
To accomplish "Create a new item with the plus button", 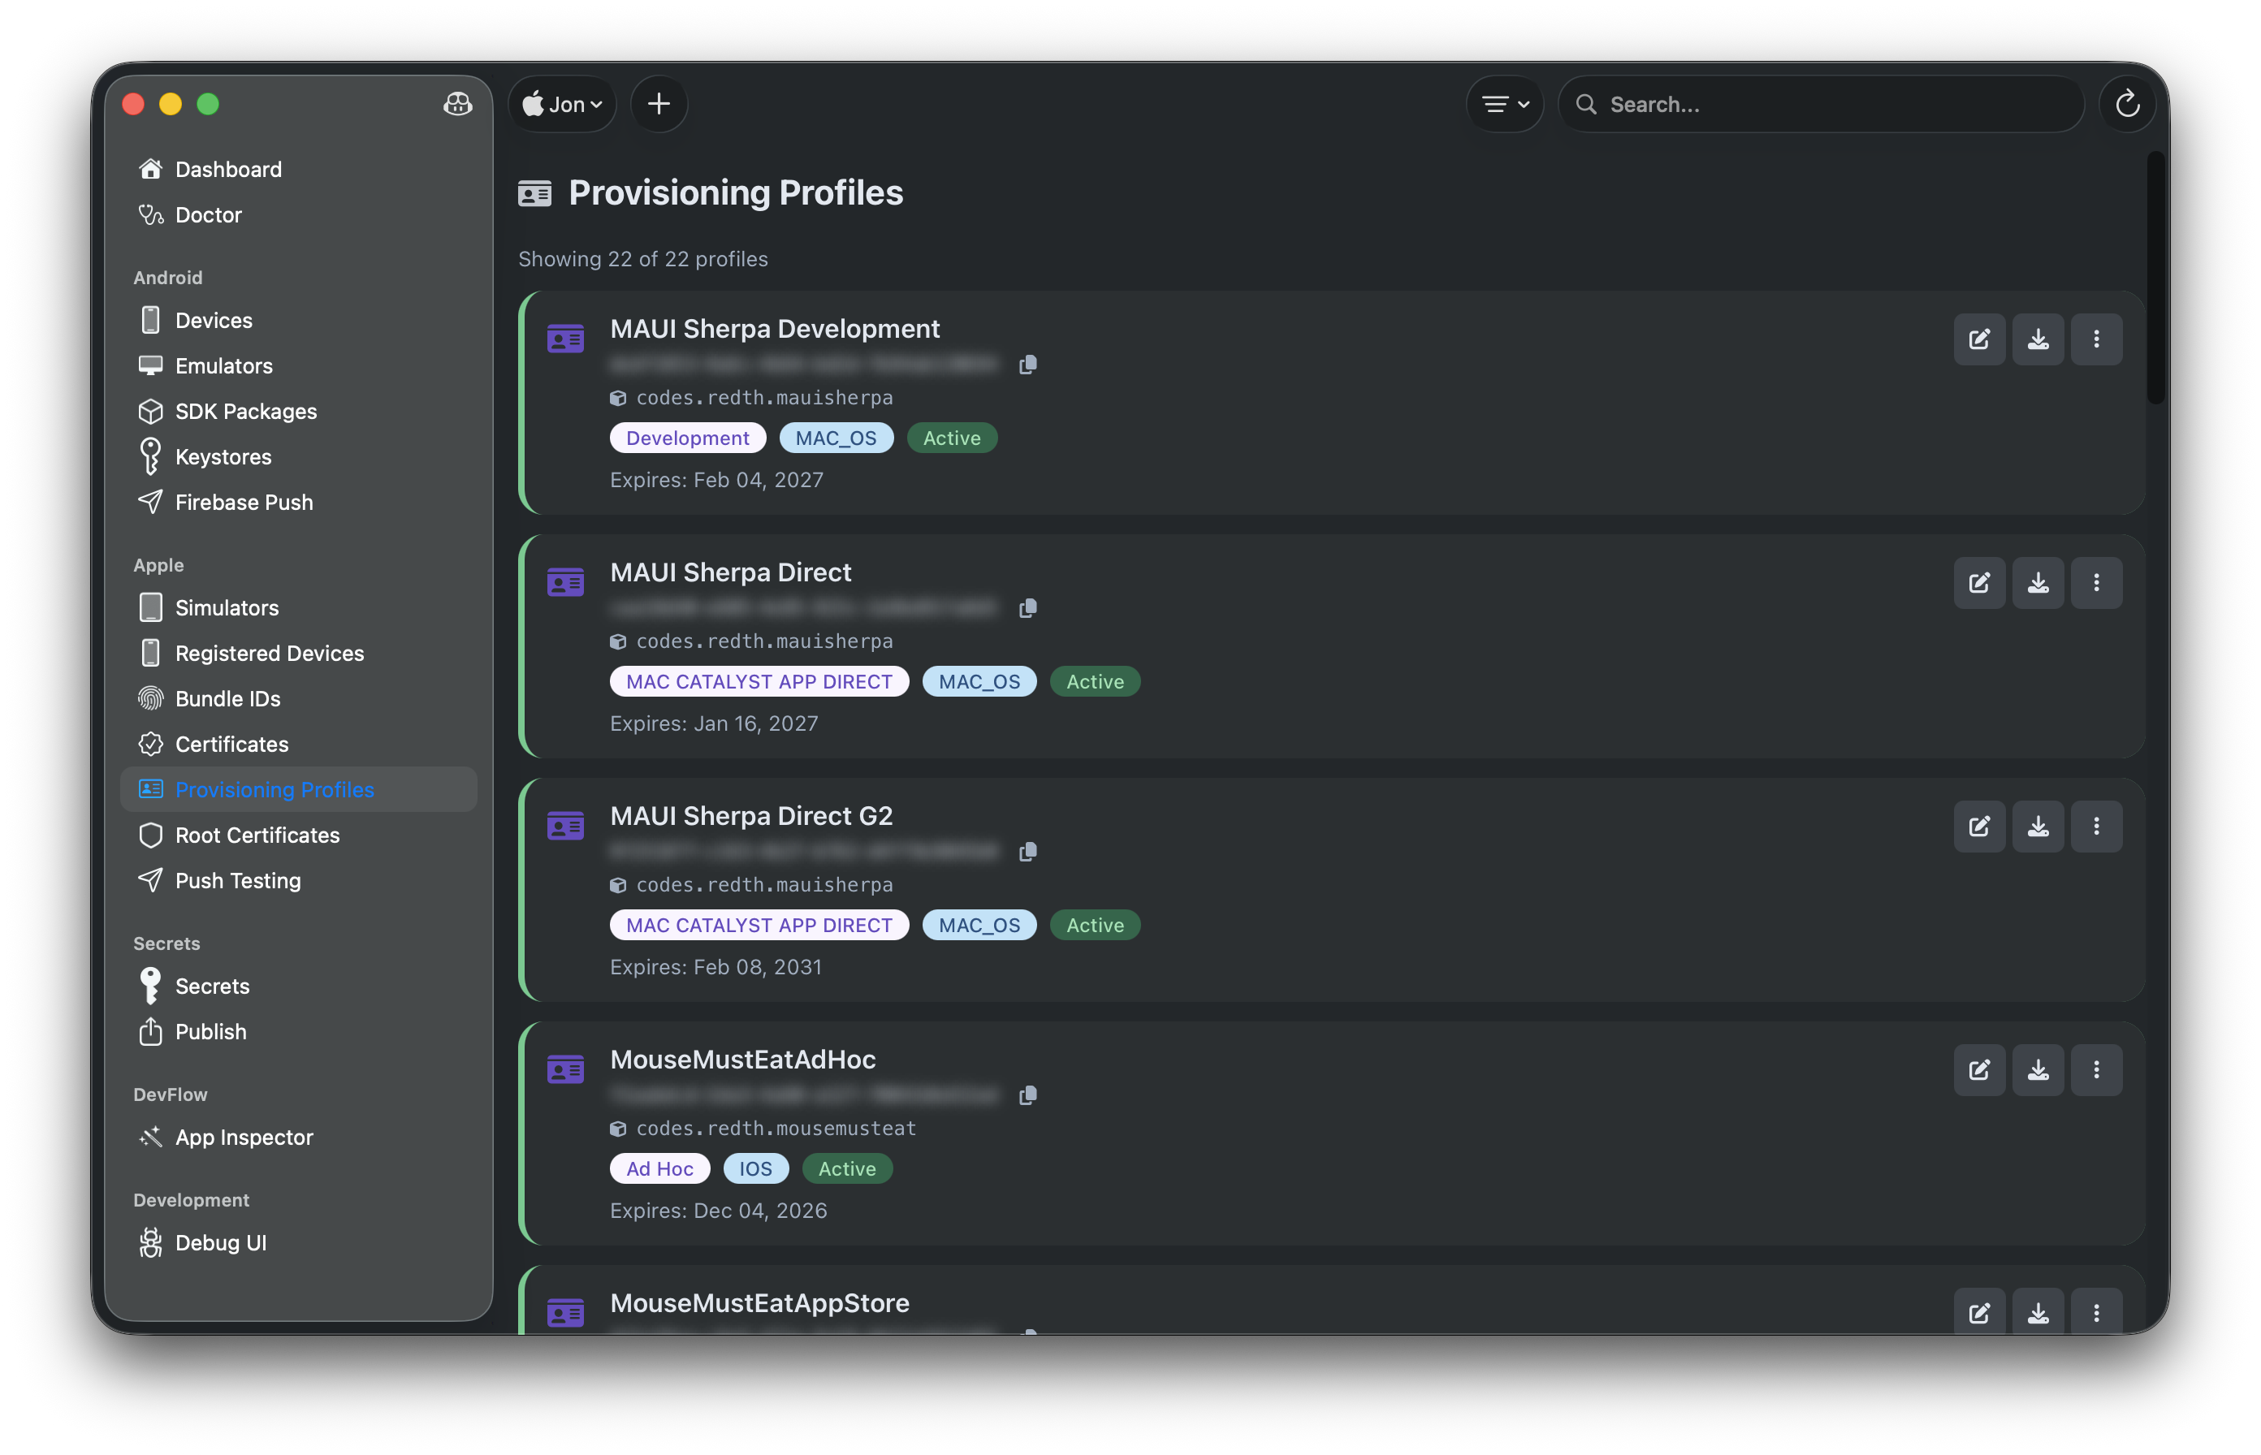I will 659,104.
